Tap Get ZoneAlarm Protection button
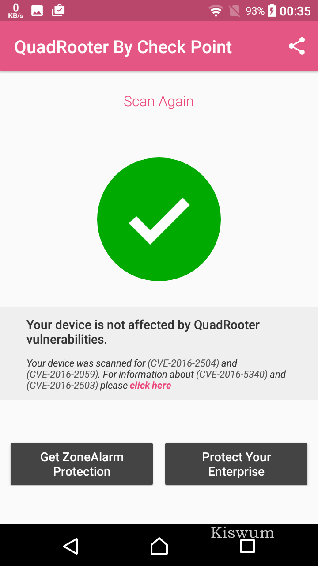 pos(82,464)
